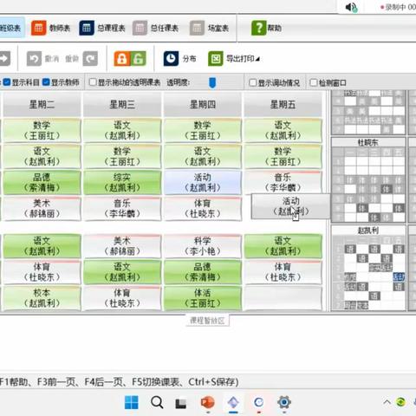Click the gray 总任课表 icon

click(x=140, y=28)
